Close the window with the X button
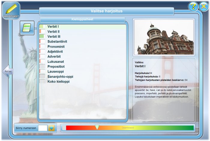 pos(204,6)
